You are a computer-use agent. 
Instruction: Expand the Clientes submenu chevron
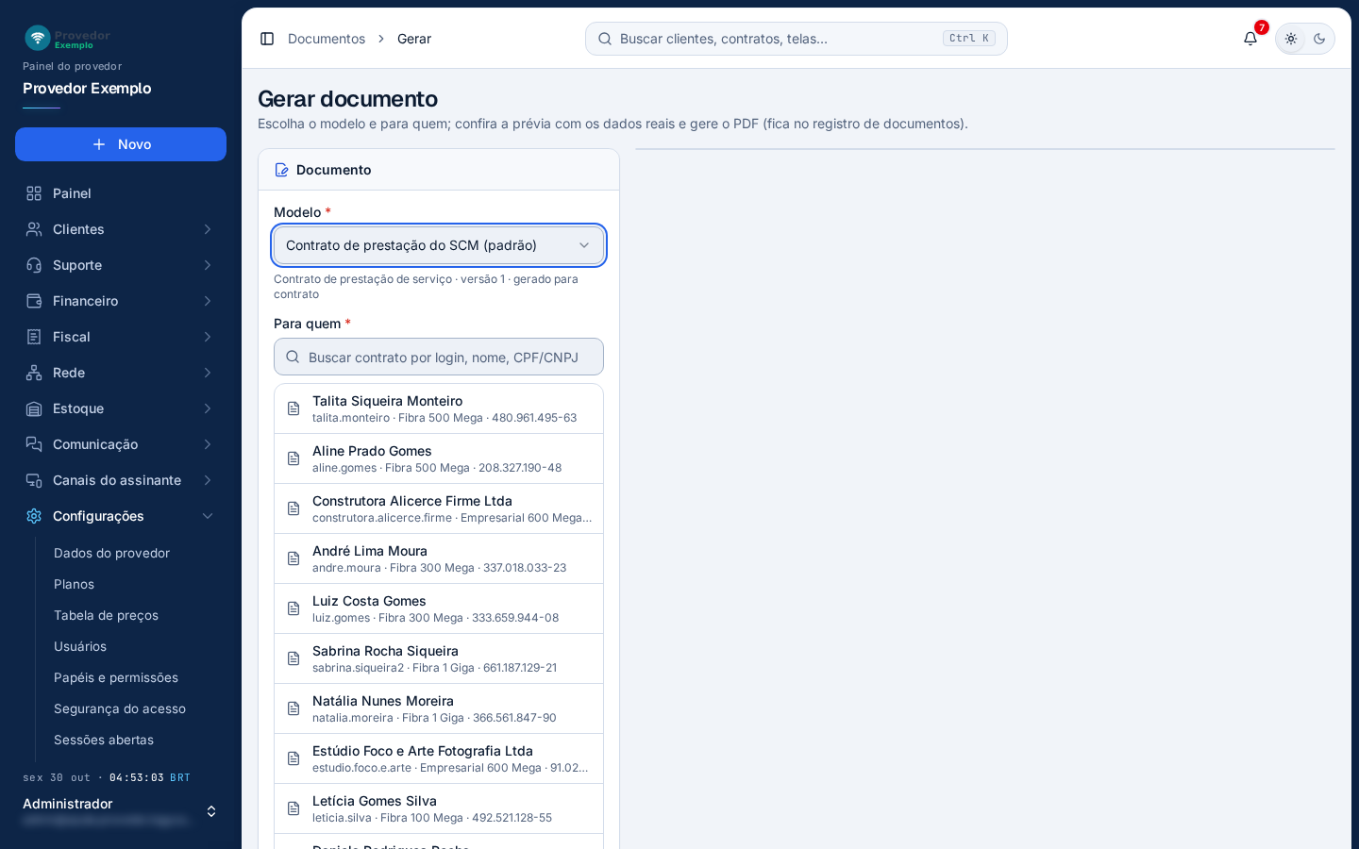[x=208, y=229]
